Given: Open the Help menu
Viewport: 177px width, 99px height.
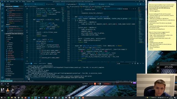Looking at the screenshot, I should [x=33, y=1].
